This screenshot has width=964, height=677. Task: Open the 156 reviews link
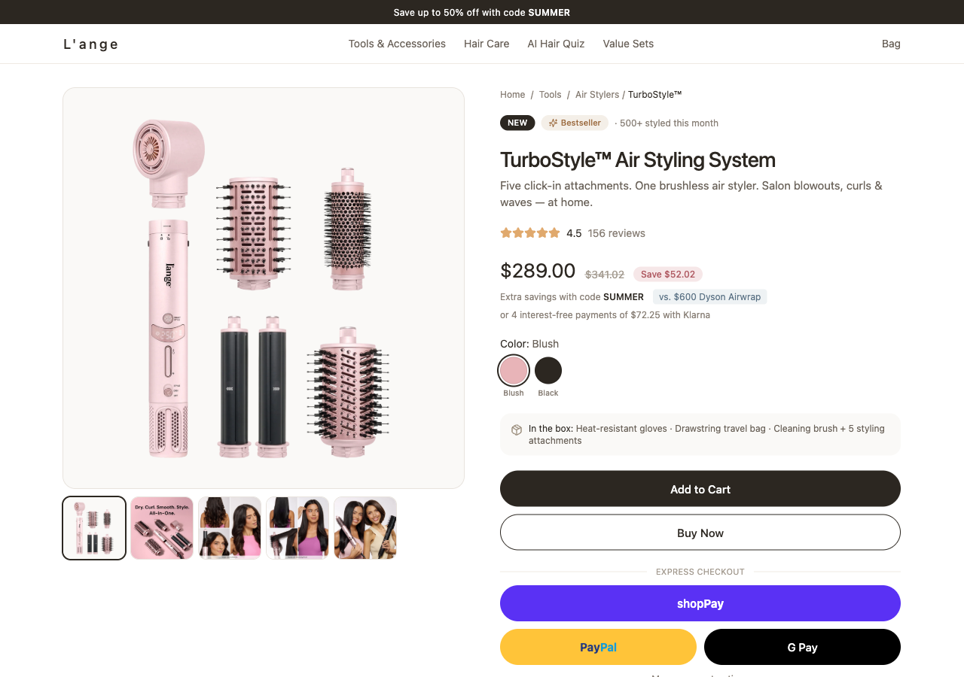click(617, 233)
